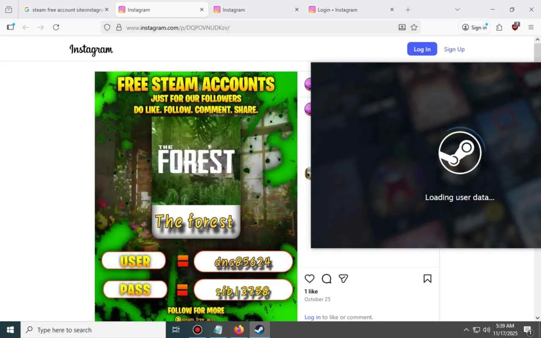Expand the list all tabs dropdown
Viewport: 541px width, 338px height.
(457, 10)
